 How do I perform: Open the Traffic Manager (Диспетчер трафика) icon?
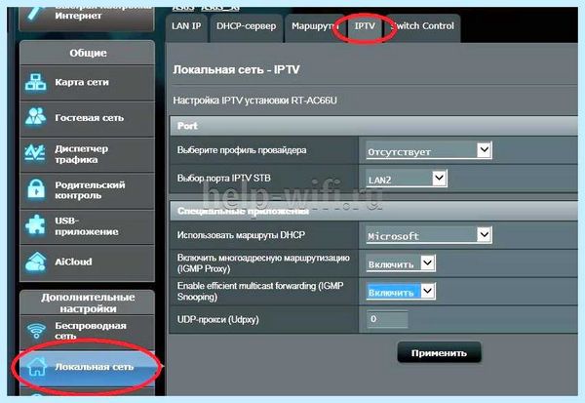click(x=35, y=153)
